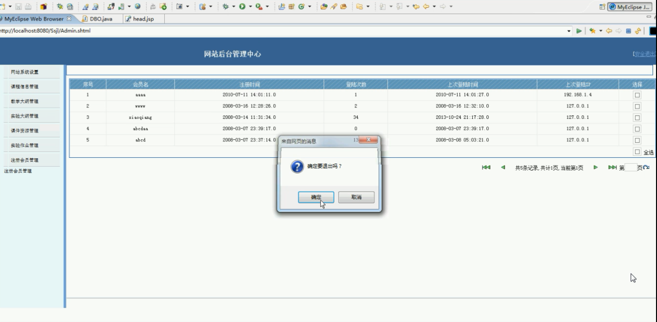Check the box for member xiaoqiang
This screenshot has width=657, height=322.
click(x=637, y=117)
